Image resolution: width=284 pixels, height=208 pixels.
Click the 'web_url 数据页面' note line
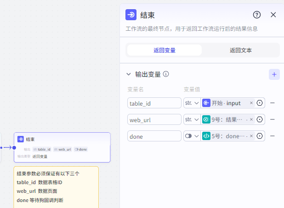37,191
